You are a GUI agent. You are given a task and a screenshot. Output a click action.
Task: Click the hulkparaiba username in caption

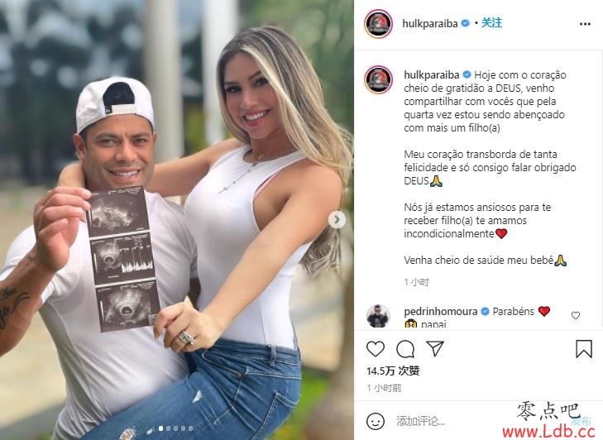(432, 74)
